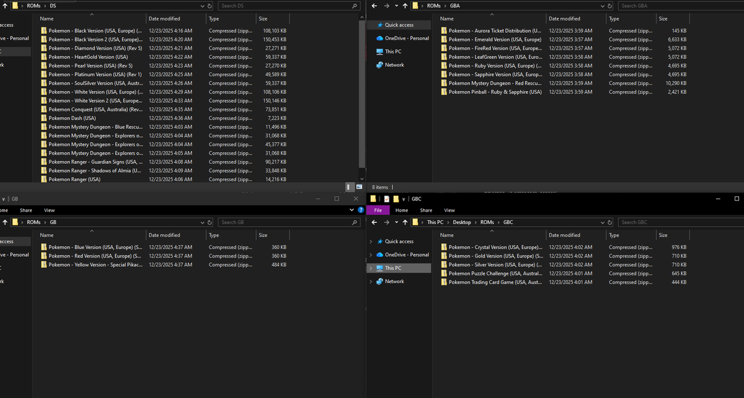Sort GB files by Name column
Viewport: 744px width, 398px height.
pyautogui.click(x=91, y=235)
